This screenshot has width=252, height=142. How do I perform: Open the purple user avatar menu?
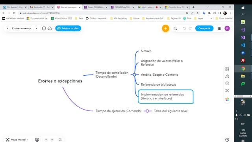[x=227, y=28]
